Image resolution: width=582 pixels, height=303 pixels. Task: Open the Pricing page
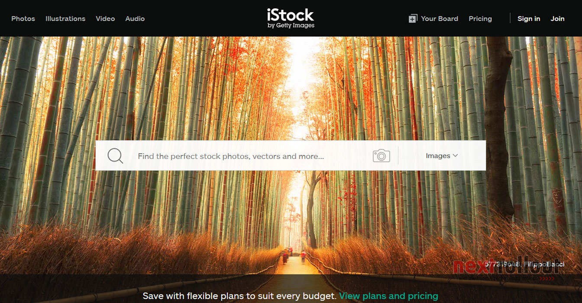pyautogui.click(x=480, y=19)
